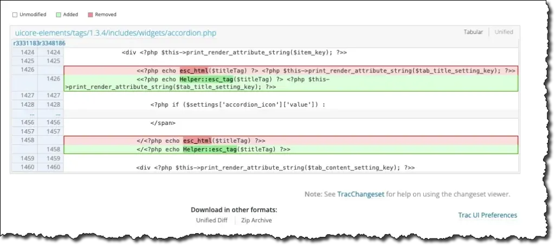
Task: Click new line number 1426 on added row
Action: pyautogui.click(x=54, y=78)
